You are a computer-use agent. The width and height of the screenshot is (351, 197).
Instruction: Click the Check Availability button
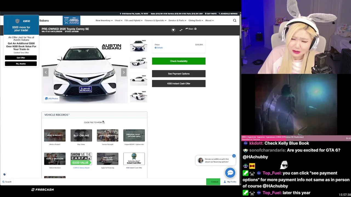(x=179, y=61)
